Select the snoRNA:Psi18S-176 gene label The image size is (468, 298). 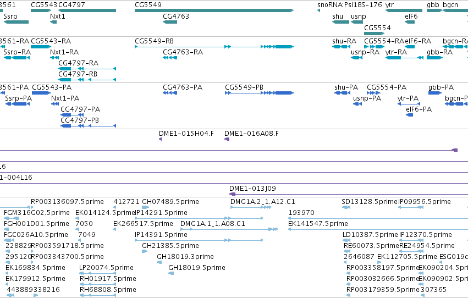pyautogui.click(x=350, y=5)
